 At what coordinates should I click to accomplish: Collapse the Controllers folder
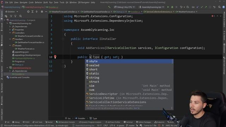(x=10, y=33)
